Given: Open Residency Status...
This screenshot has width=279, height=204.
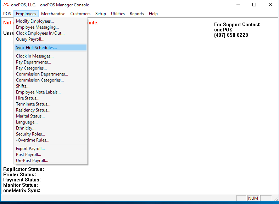Looking at the screenshot, I should [51, 110].
